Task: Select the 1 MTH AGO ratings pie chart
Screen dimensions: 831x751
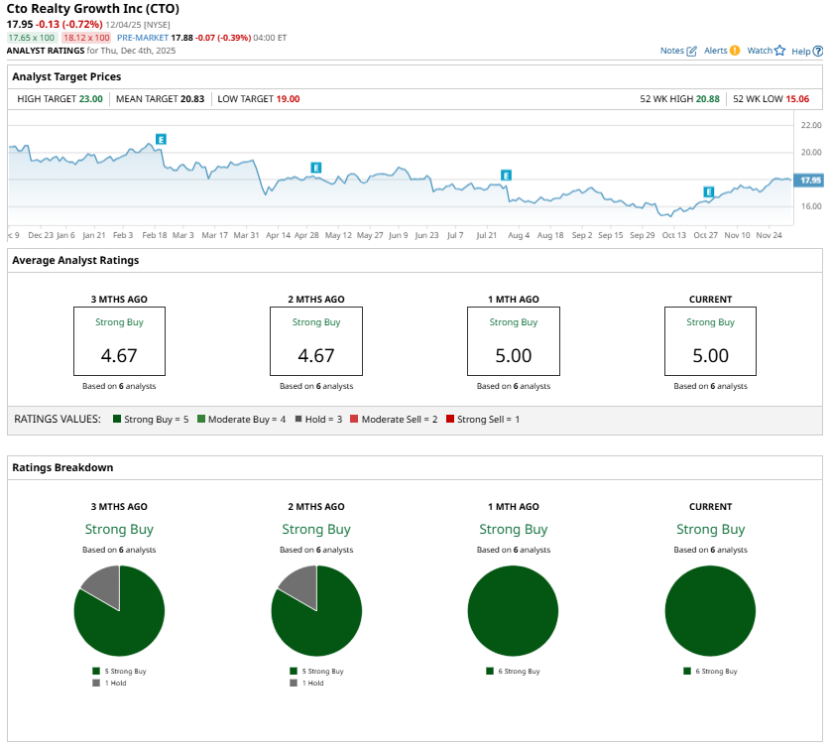Action: [513, 610]
